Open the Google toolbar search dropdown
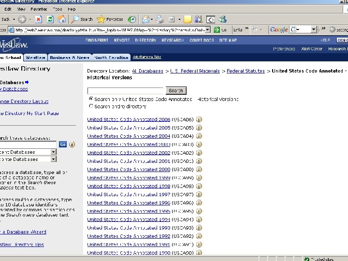 (x=313, y=29)
